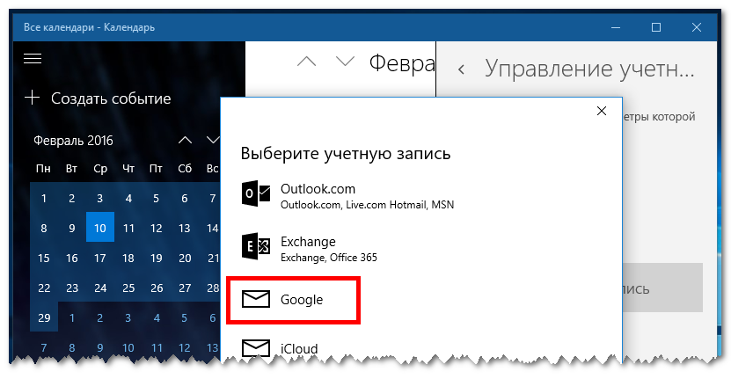Select February 10 highlighted date
This screenshot has width=731, height=379.
coord(99,228)
